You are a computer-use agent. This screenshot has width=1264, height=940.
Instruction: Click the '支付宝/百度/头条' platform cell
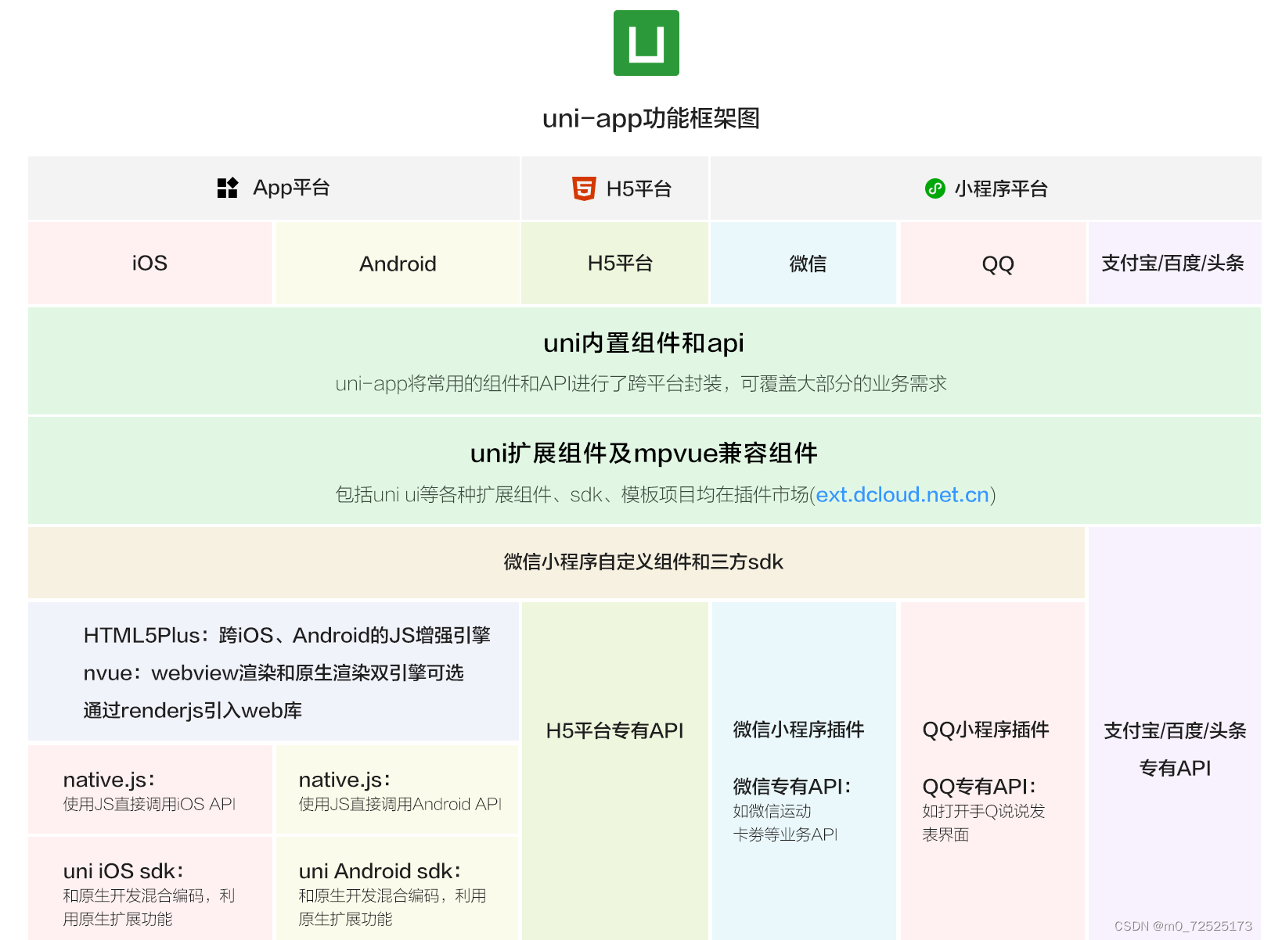coord(1174,263)
